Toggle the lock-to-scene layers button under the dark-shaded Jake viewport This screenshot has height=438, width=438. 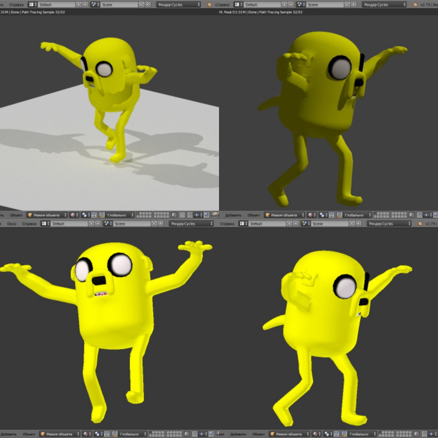pyautogui.click(x=412, y=215)
